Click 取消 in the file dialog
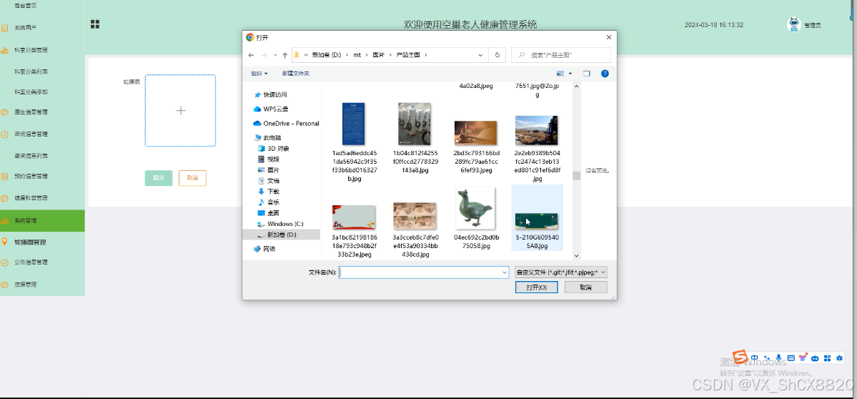Viewport: 857px width, 399px height. click(586, 287)
